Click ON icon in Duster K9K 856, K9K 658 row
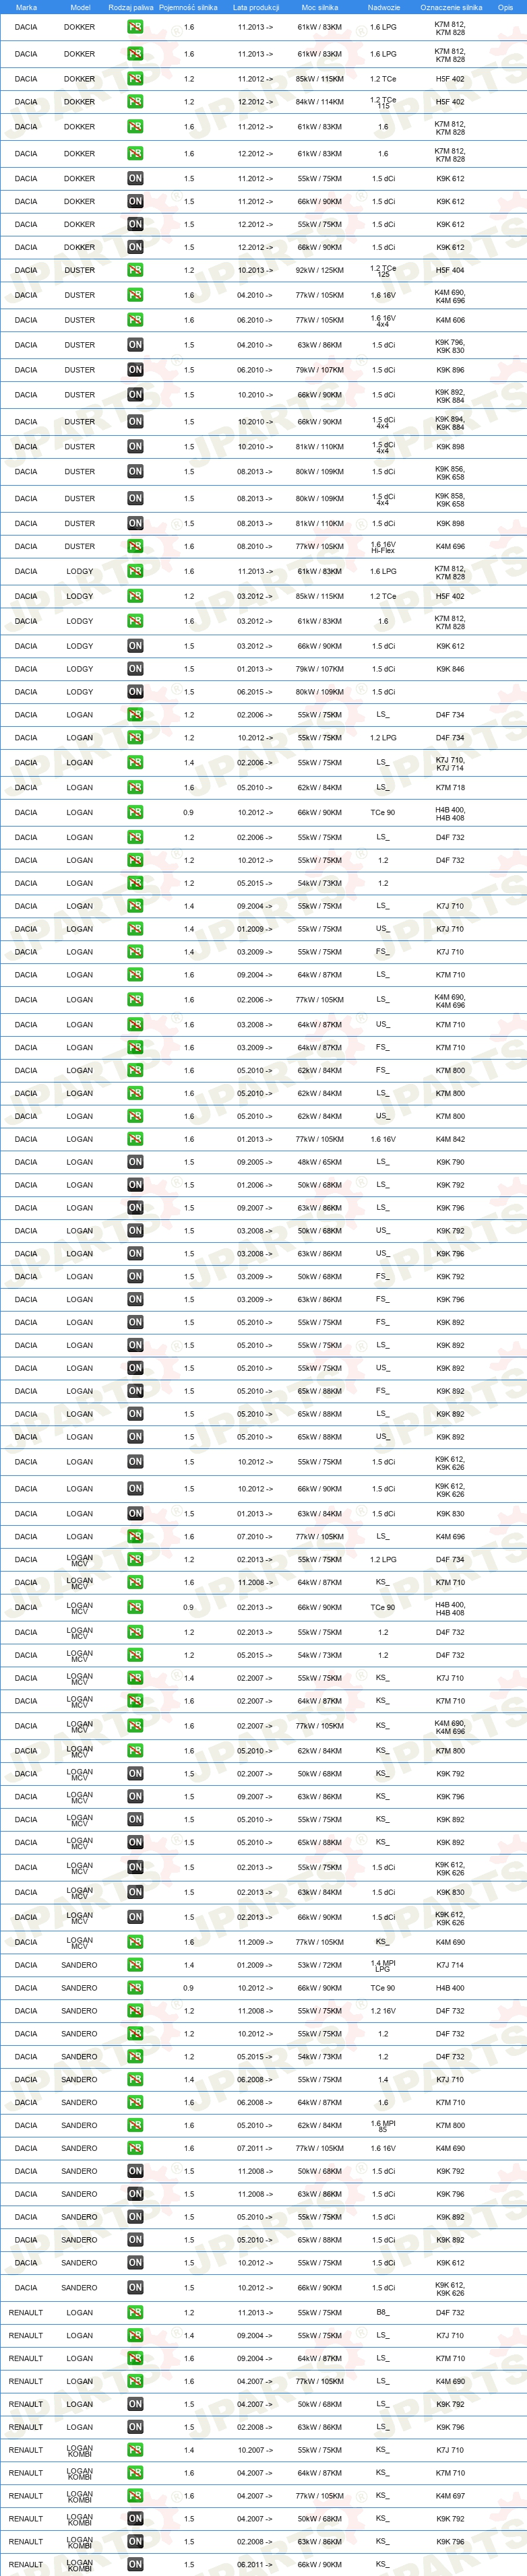 135,472
